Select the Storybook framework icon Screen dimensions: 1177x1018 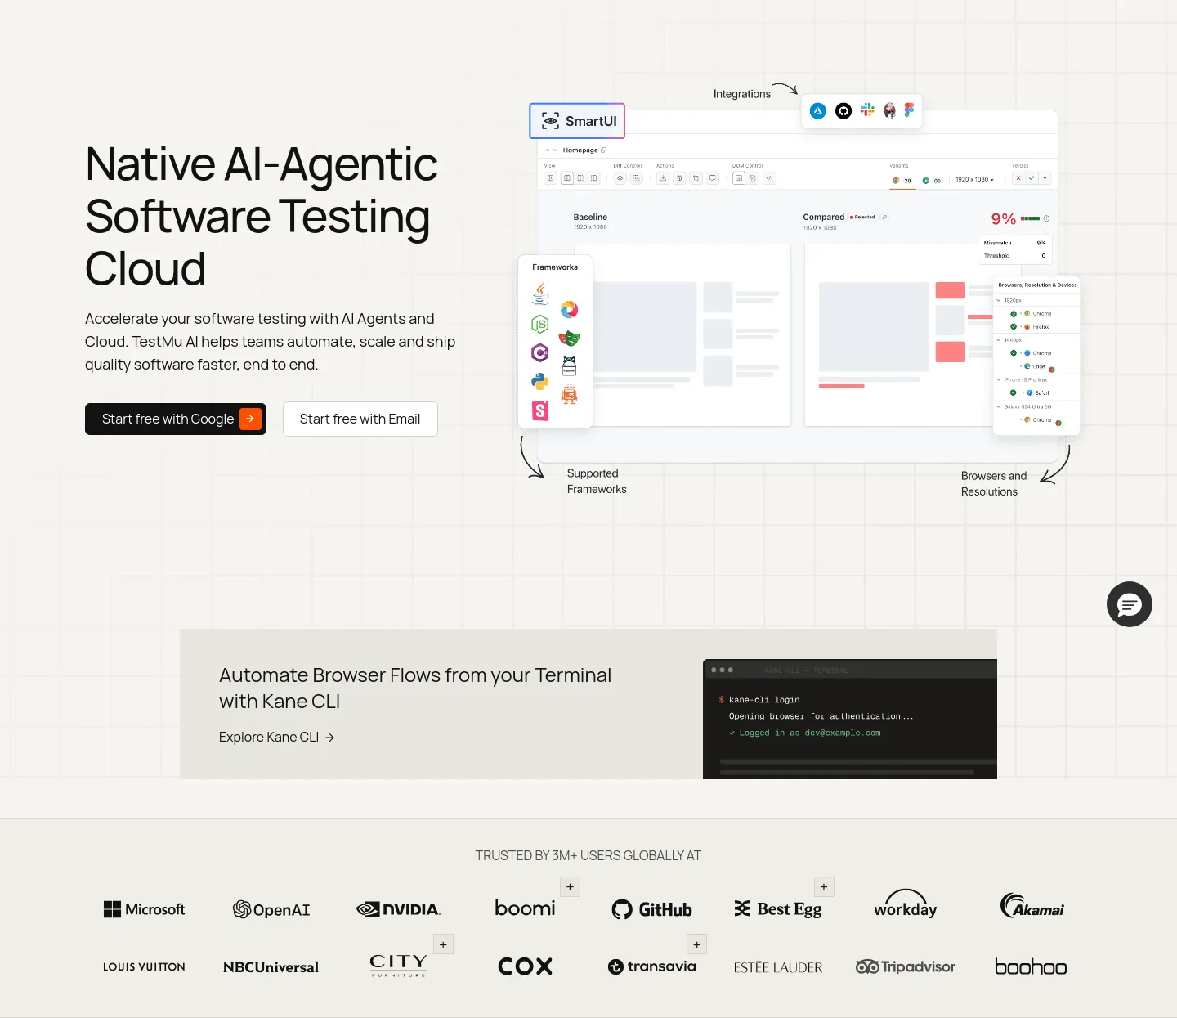click(540, 410)
